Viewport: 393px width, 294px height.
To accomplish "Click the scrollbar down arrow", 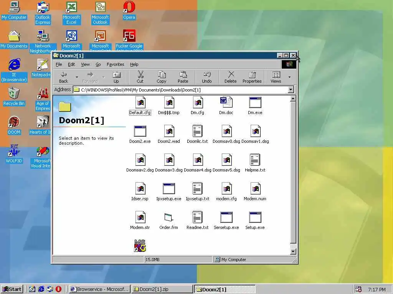I will [x=293, y=252].
